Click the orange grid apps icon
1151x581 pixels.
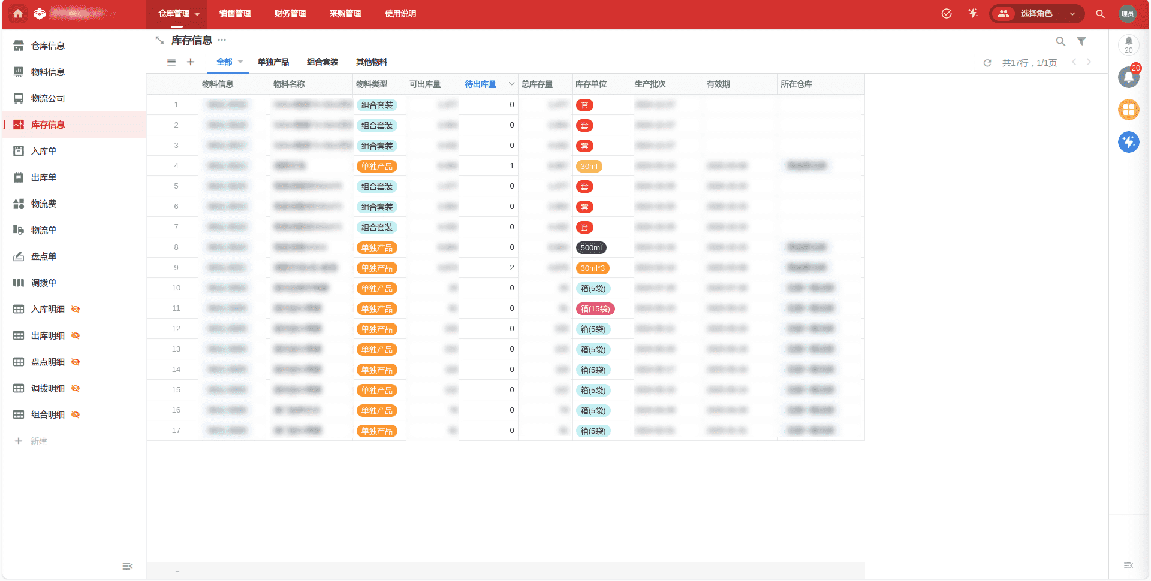click(1128, 110)
